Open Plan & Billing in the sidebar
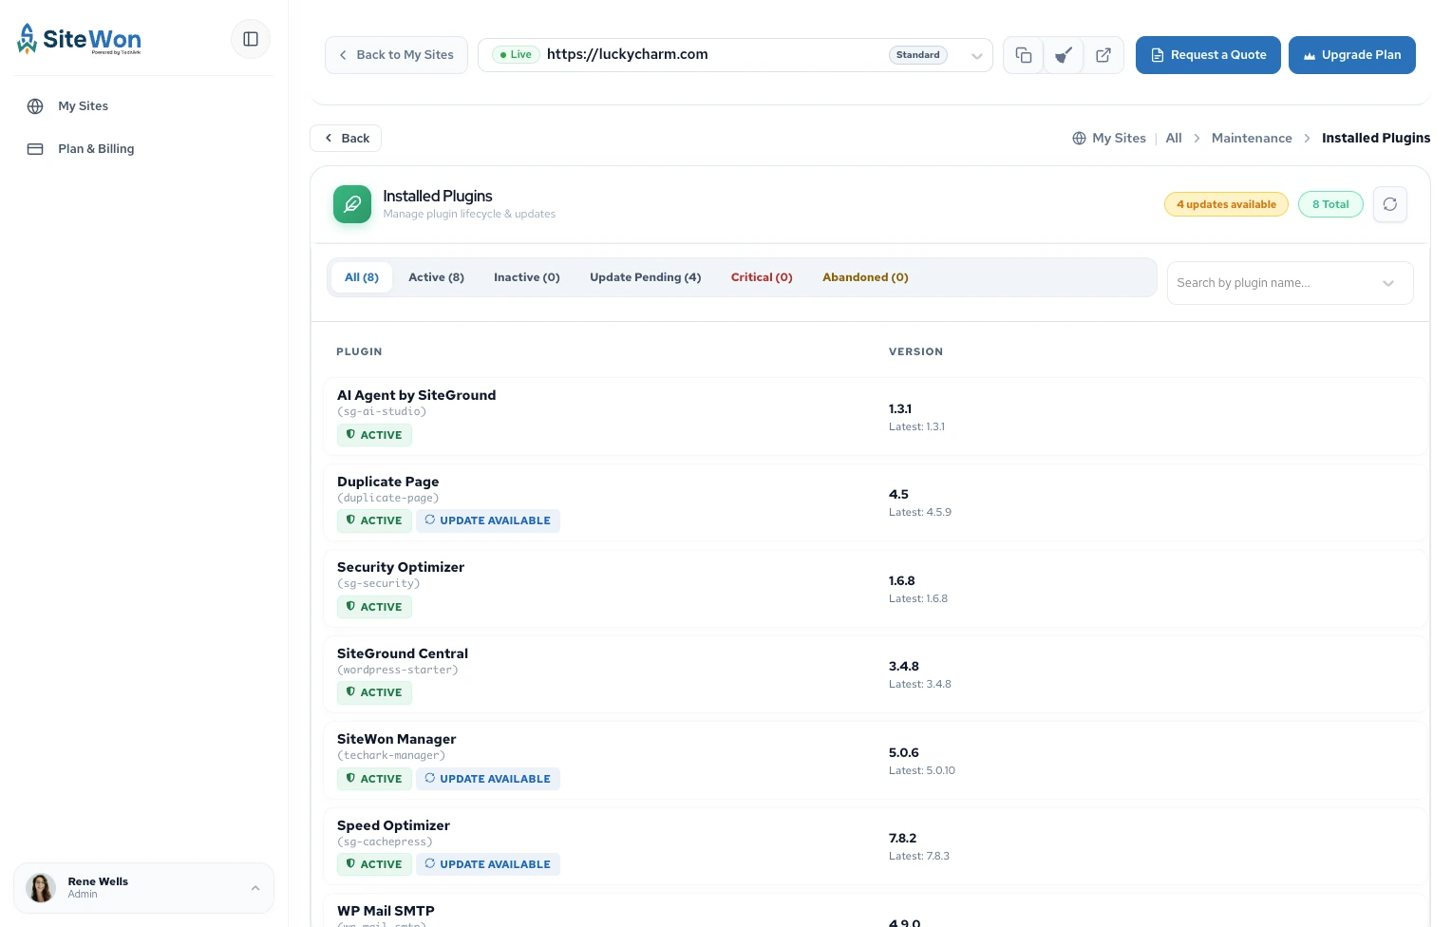 [x=96, y=149]
